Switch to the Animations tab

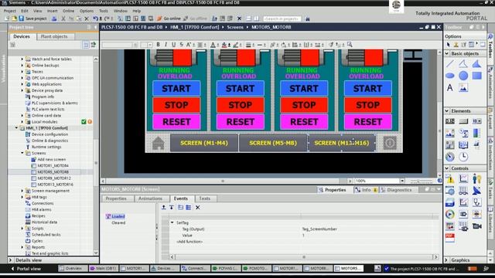(x=150, y=198)
